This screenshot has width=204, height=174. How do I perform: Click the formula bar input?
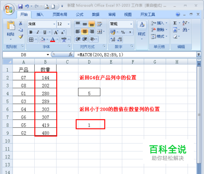[x=135, y=55]
